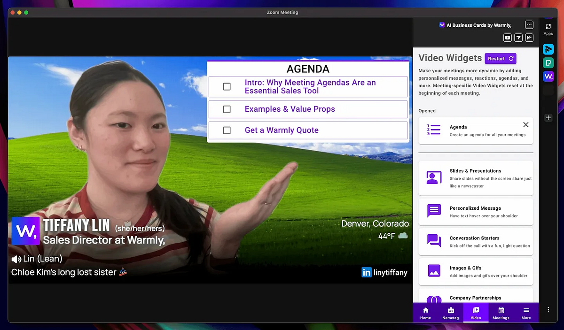Click the 44°F temperature text

click(386, 236)
